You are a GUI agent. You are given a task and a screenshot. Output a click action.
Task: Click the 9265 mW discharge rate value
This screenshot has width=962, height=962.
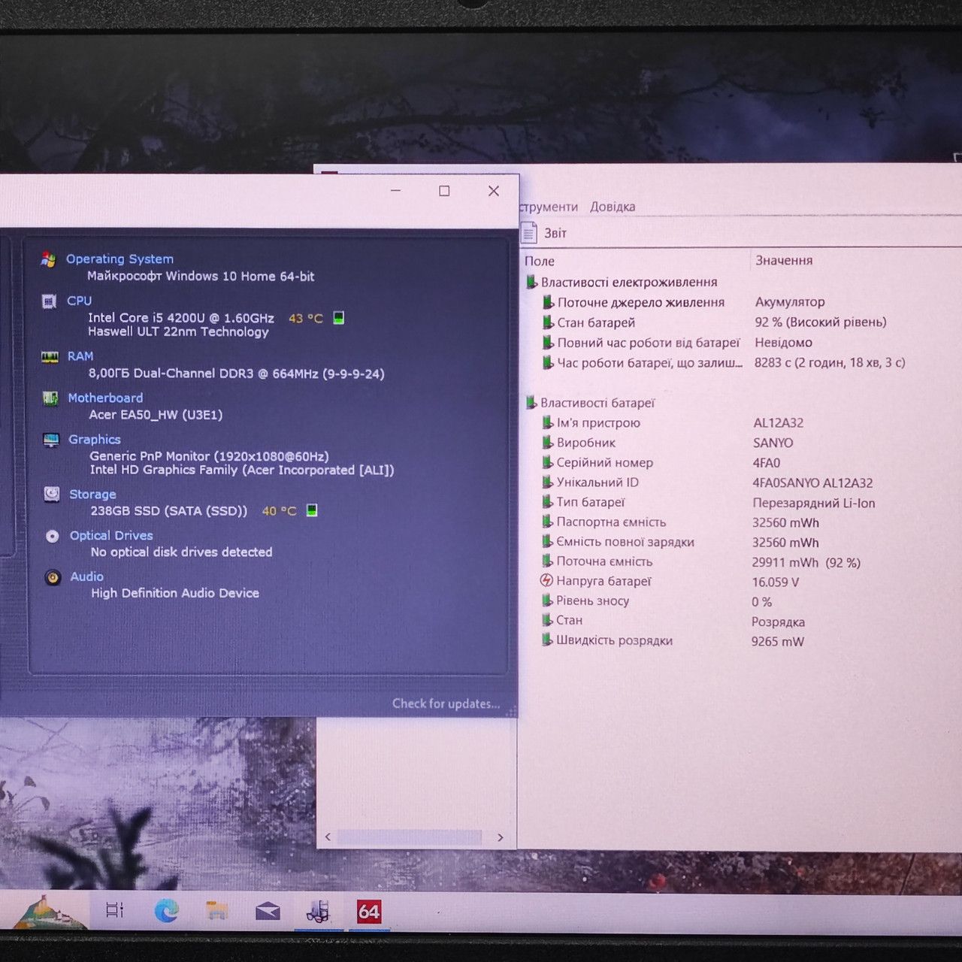pyautogui.click(x=777, y=642)
